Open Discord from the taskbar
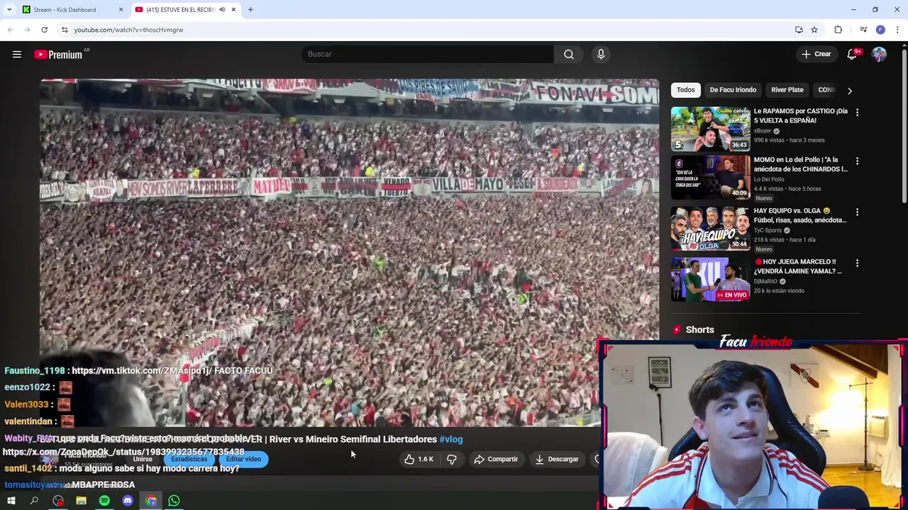908x510 pixels. pyautogui.click(x=128, y=501)
